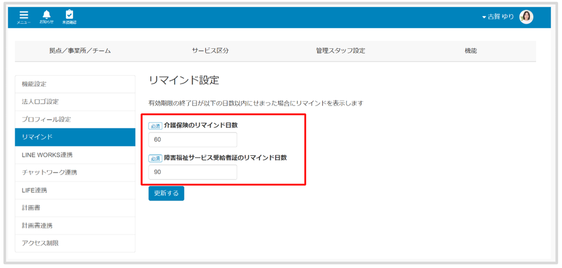The height and width of the screenshot is (268, 562).
Task: Click the 有効期限の終了日 description text
Action: coord(256,103)
